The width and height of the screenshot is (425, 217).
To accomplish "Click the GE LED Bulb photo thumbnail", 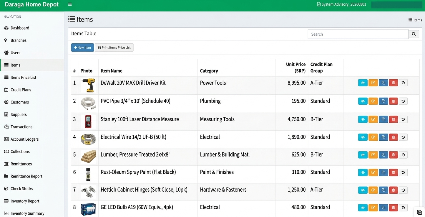I will click(x=88, y=209).
